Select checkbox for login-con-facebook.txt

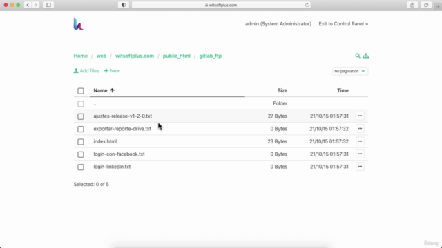click(81, 154)
